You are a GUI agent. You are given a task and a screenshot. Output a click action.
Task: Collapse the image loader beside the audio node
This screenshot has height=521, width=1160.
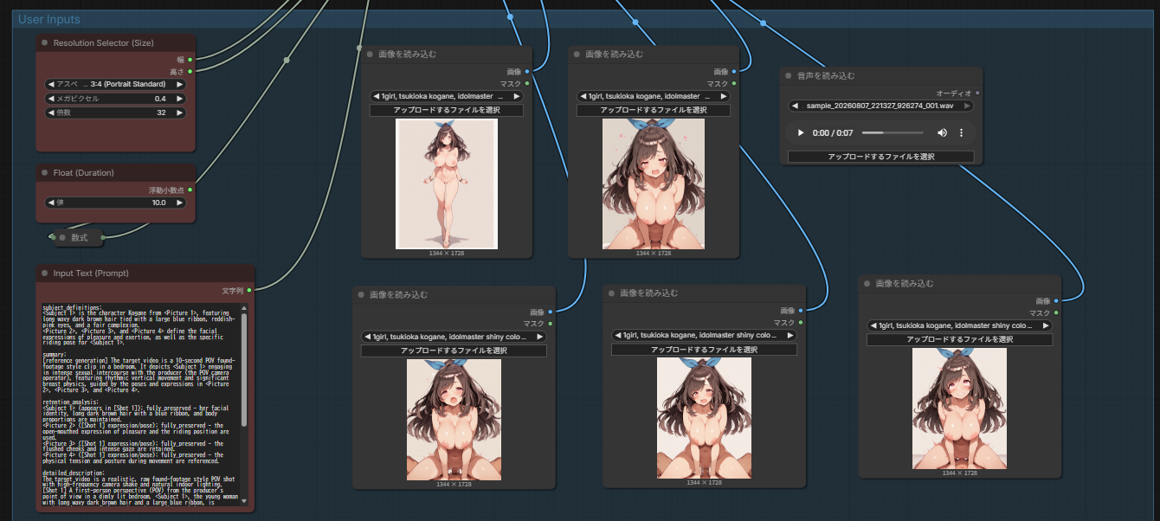click(x=577, y=54)
